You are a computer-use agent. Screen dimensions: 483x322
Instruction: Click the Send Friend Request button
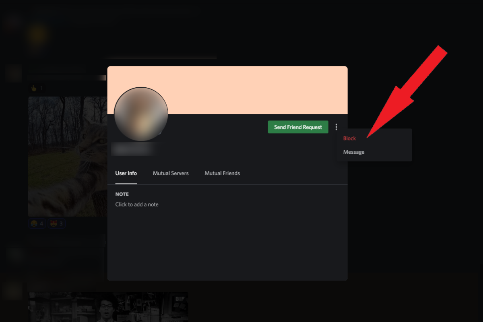tap(298, 127)
